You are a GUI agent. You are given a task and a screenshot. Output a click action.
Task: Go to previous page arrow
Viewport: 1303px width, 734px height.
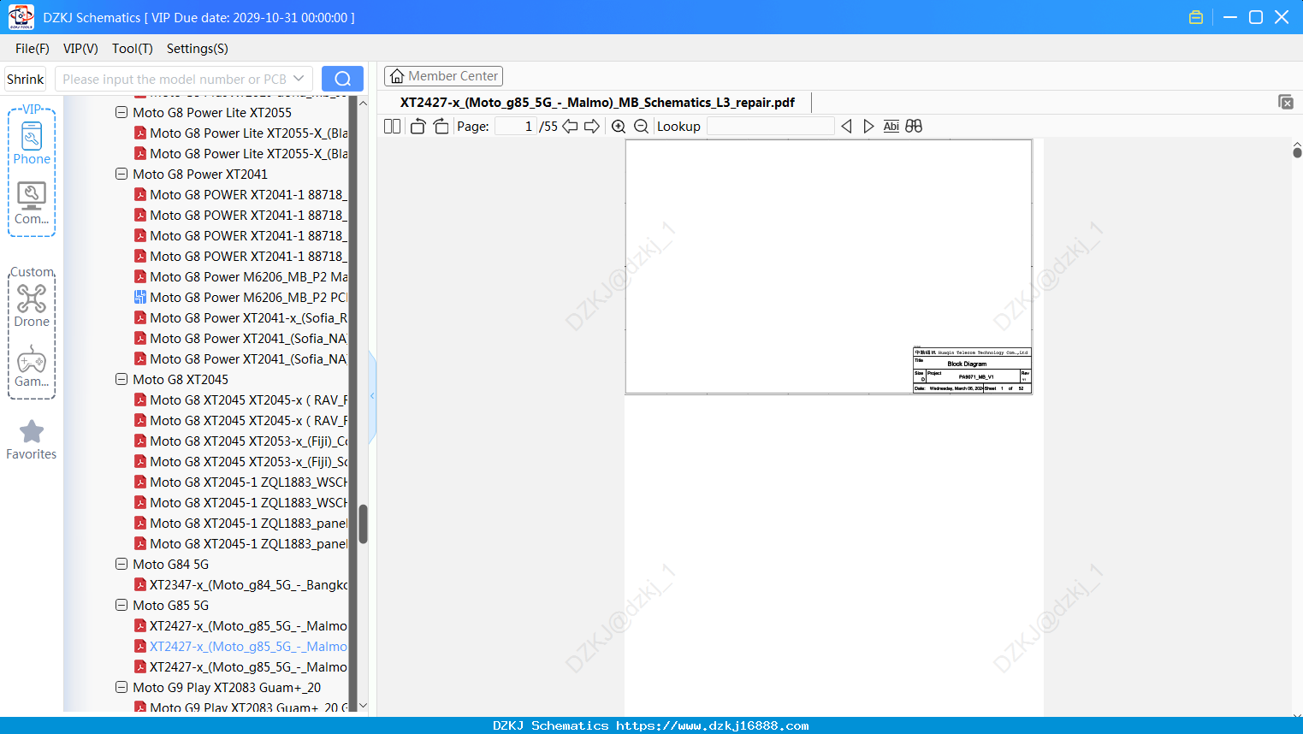570,127
